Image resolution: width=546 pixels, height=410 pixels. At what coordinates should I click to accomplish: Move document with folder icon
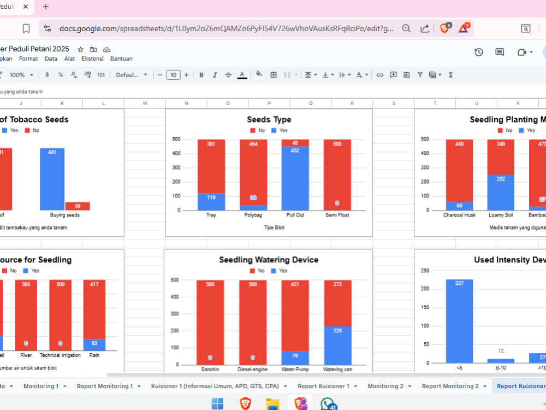94,50
